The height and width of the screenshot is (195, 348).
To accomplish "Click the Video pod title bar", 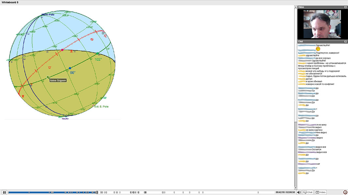I will [x=320, y=7].
